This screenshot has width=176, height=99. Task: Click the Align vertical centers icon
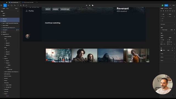[170, 11]
